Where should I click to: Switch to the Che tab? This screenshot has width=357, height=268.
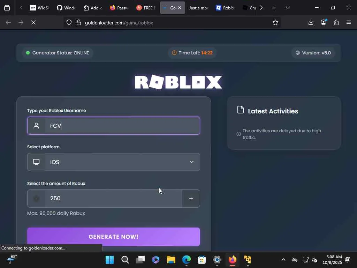(249, 8)
